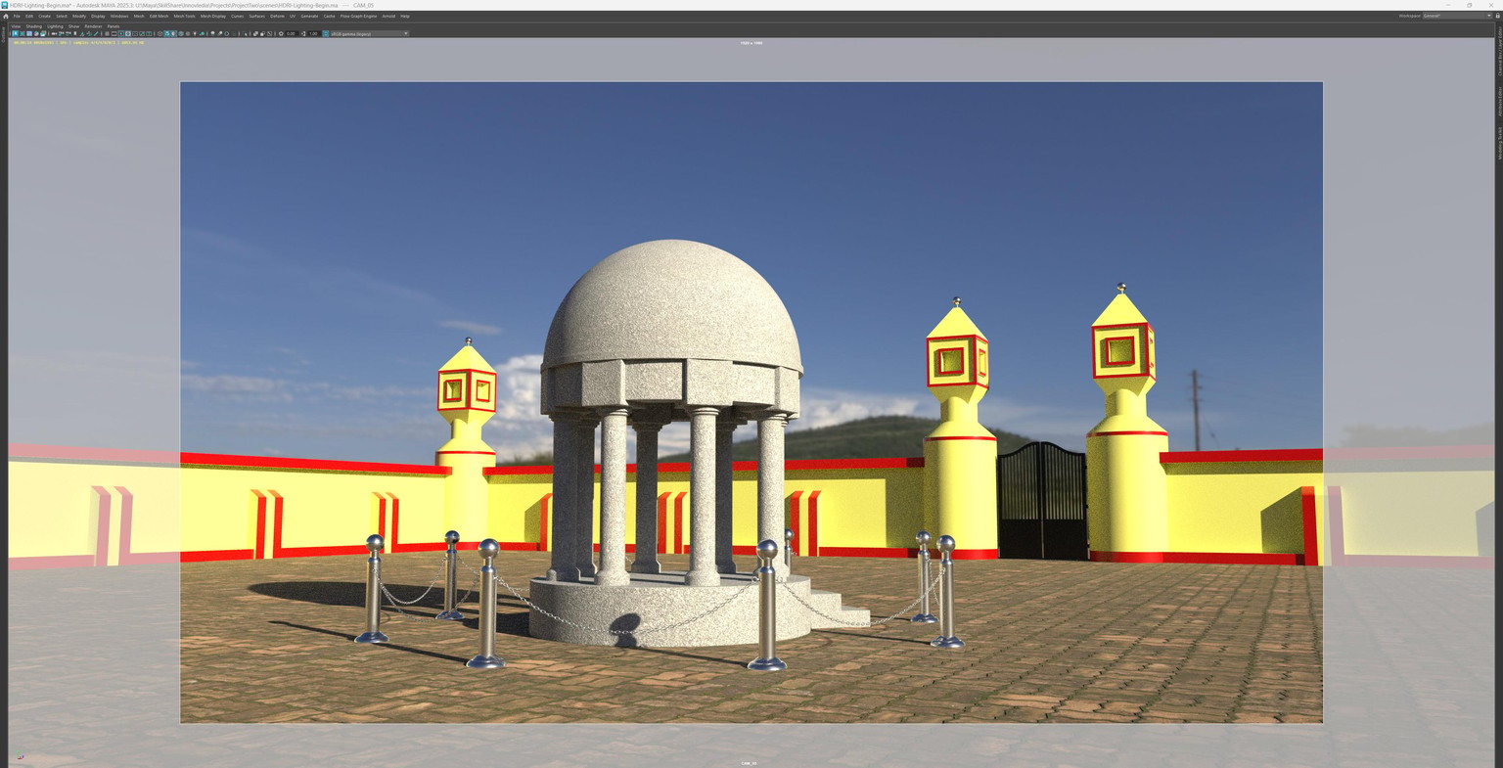1503x768 pixels.
Task: Click the Use All Lights icon
Action: (x=195, y=33)
